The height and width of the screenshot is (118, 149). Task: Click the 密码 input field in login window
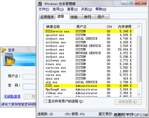[x=29, y=86]
